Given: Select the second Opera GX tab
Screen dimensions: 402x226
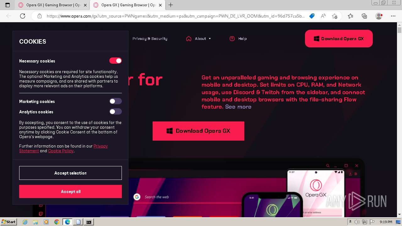Looking at the screenshot, I should coord(127,5).
